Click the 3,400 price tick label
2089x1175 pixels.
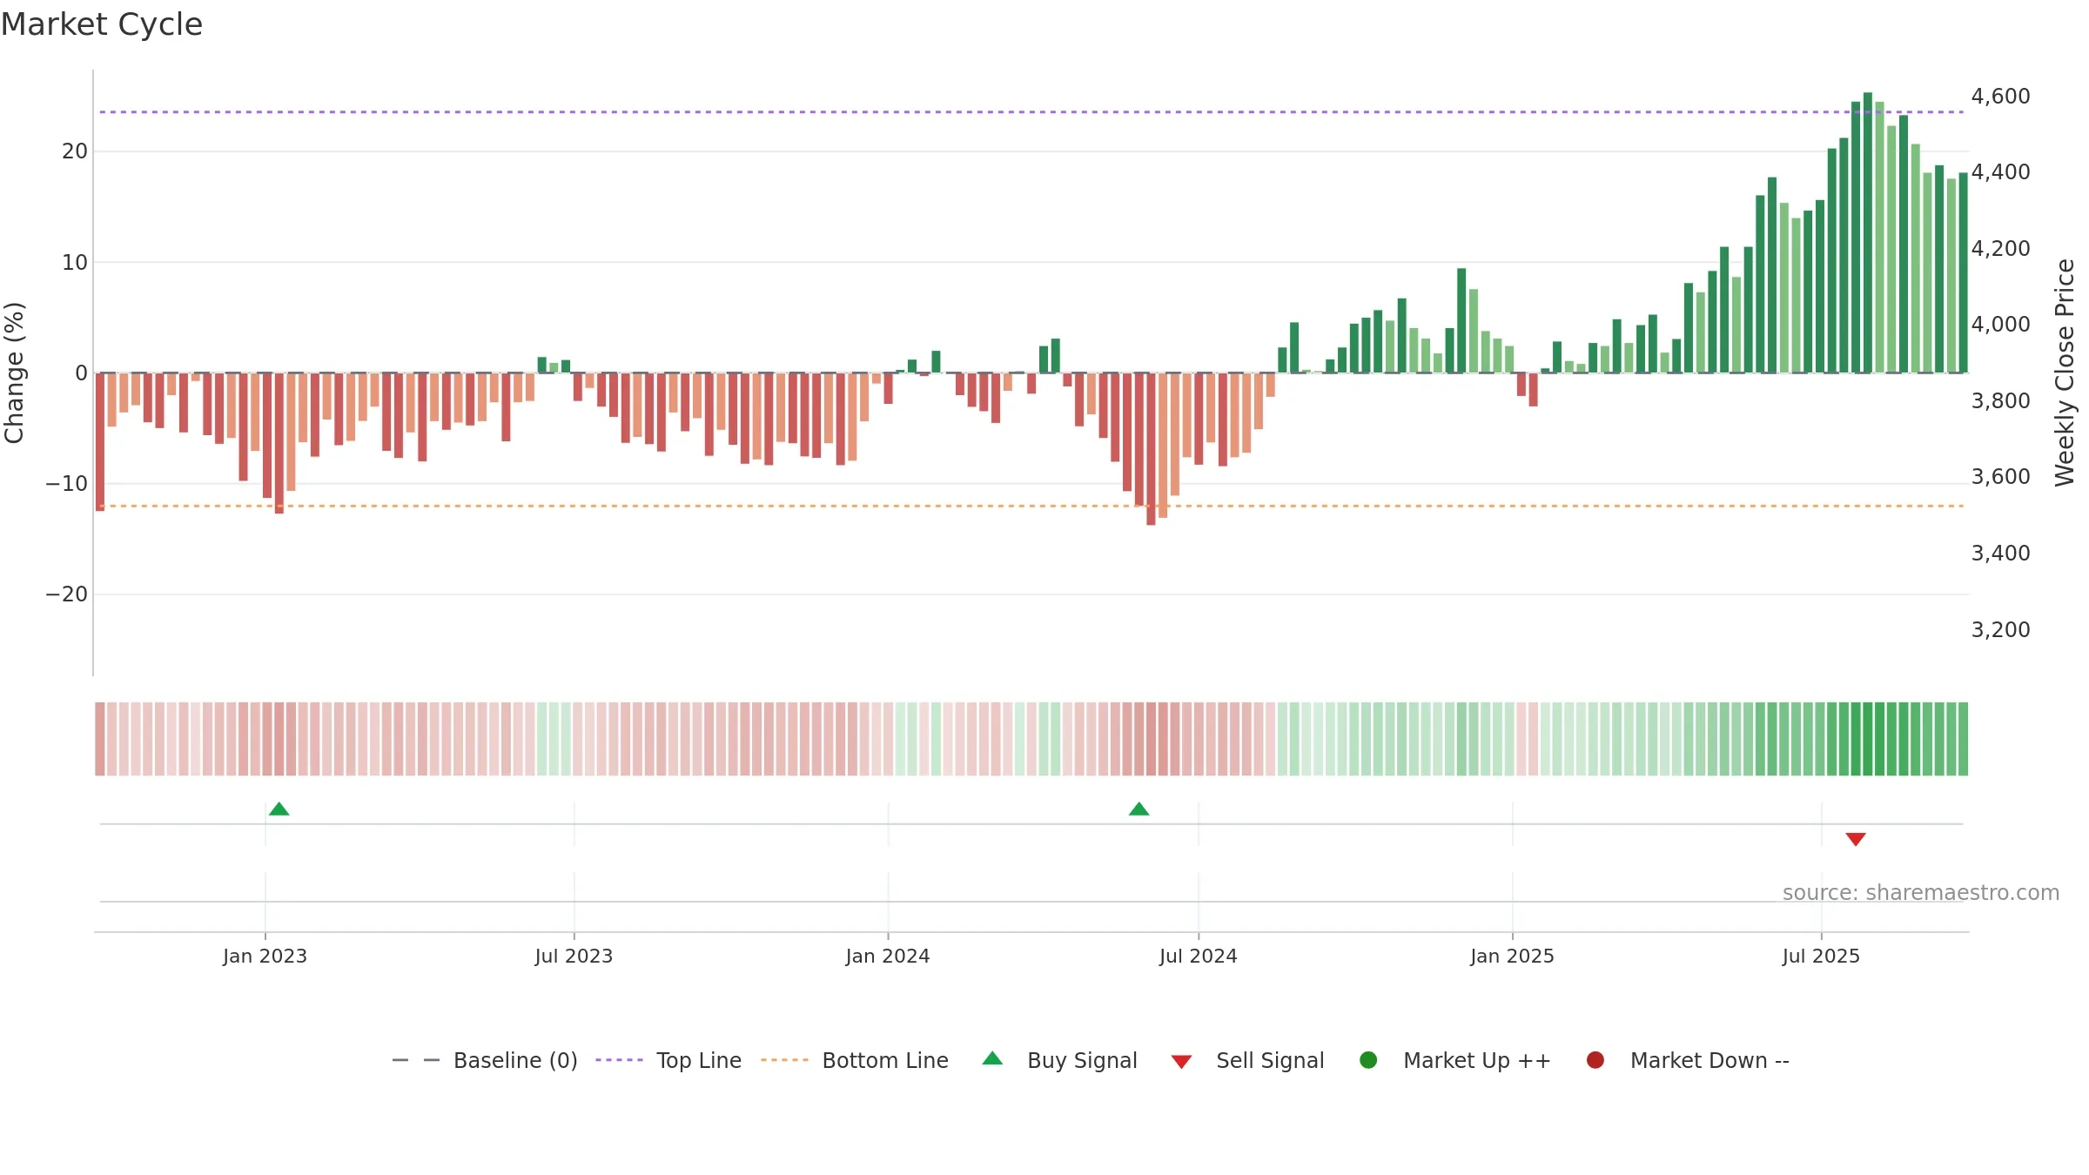[2000, 554]
